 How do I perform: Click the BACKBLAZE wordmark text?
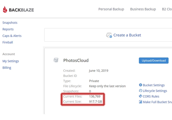(21, 10)
